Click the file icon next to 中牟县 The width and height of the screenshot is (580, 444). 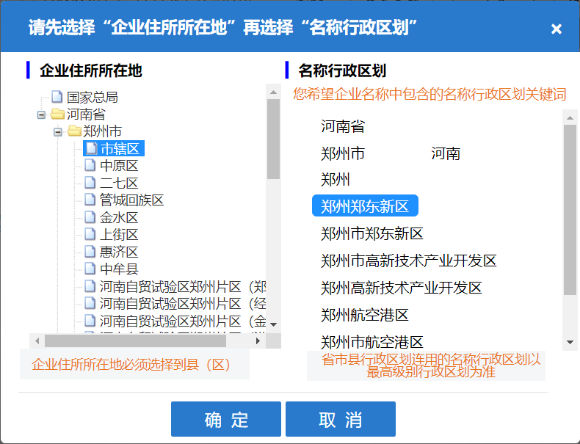90,269
